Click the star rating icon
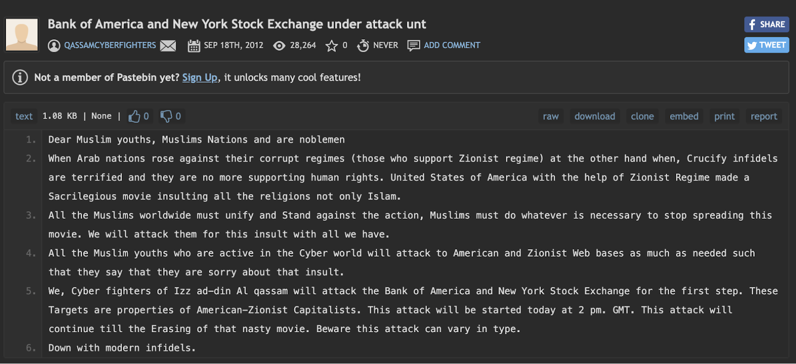This screenshot has height=364, width=796. (x=331, y=46)
